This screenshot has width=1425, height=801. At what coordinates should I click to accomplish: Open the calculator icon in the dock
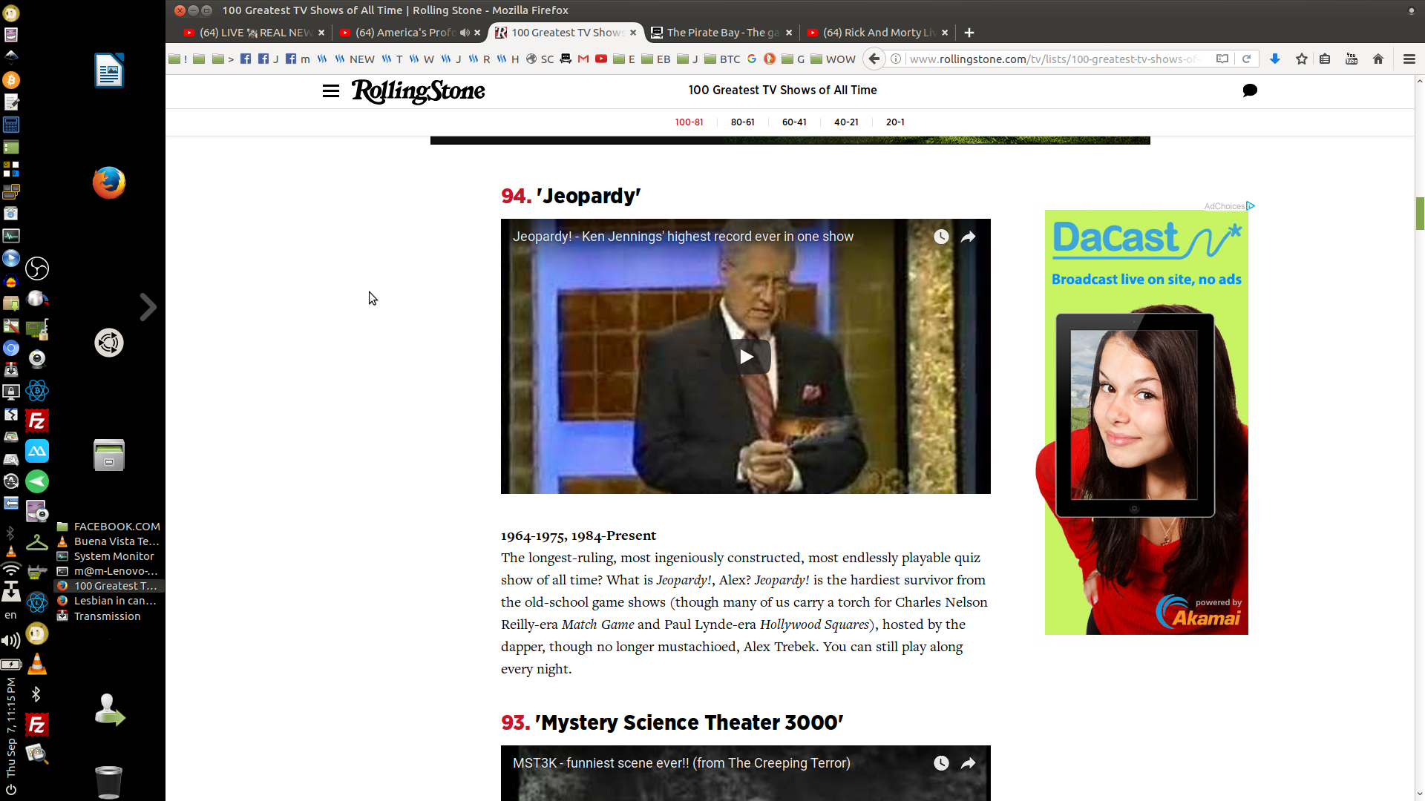[x=11, y=125]
